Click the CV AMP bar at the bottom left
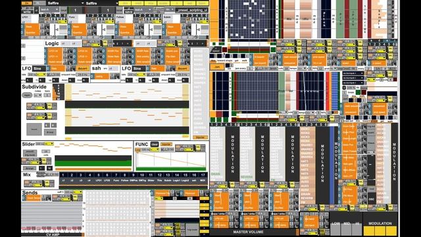 [53, 235]
